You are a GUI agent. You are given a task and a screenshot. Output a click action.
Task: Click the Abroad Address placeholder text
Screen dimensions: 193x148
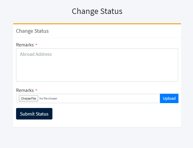click(x=36, y=54)
